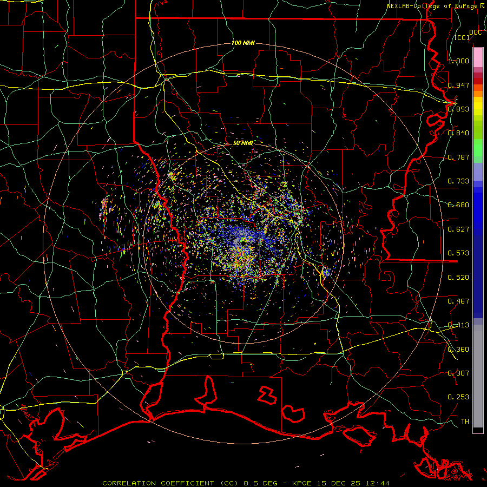Click the 0.893 legend value

click(x=458, y=109)
